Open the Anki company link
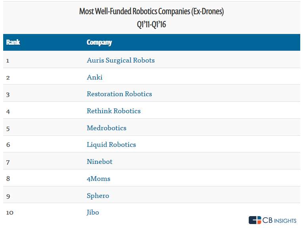303x228 pixels. pos(95,77)
